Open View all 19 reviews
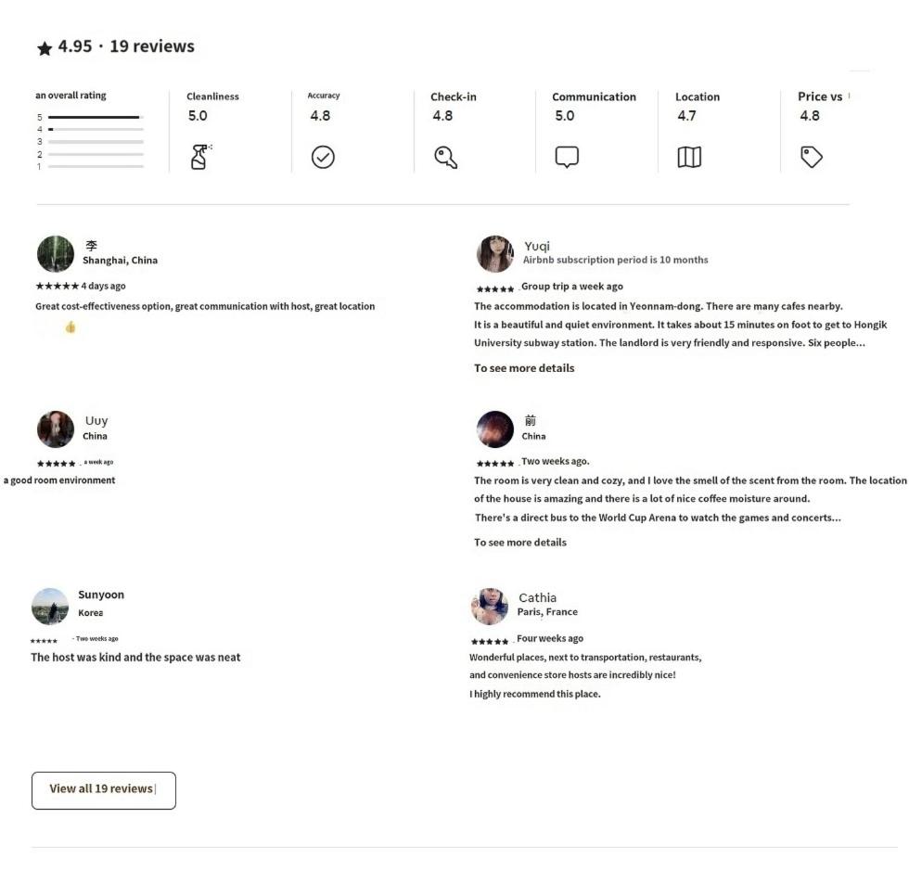This screenshot has height=883, width=909. pyautogui.click(x=103, y=789)
